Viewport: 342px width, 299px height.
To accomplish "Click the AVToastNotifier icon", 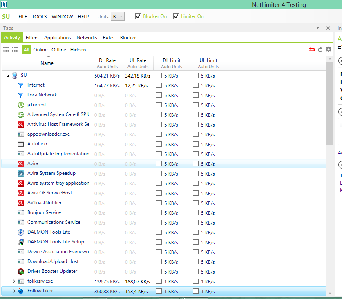I will point(21,203).
